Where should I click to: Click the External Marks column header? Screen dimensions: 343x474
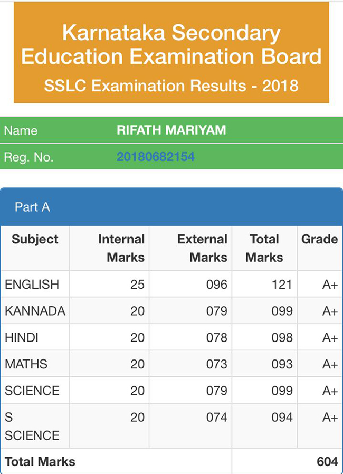point(202,248)
